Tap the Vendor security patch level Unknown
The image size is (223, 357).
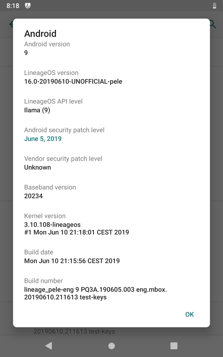(x=38, y=167)
